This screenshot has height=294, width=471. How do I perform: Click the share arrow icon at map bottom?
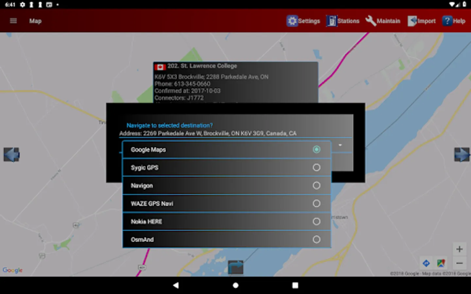[236, 267]
